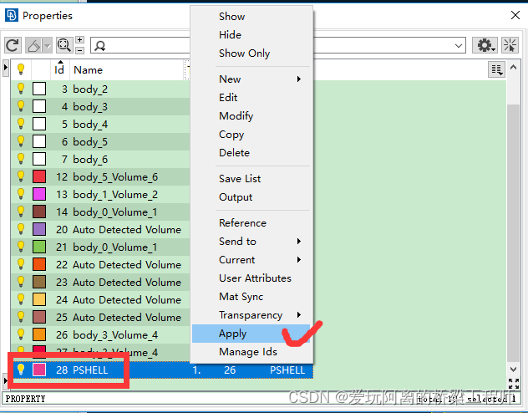Image resolution: width=528 pixels, height=413 pixels.
Task: Toggle visibility lightbulb for PSHELL row
Action: tap(22, 370)
